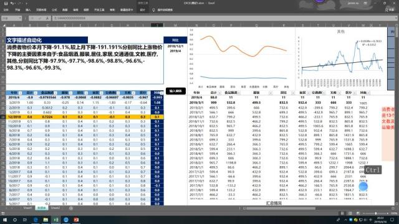Add a new sheet with plus icon
Image resolution: width=399 pixels, height=224 pixels.
coord(71,208)
